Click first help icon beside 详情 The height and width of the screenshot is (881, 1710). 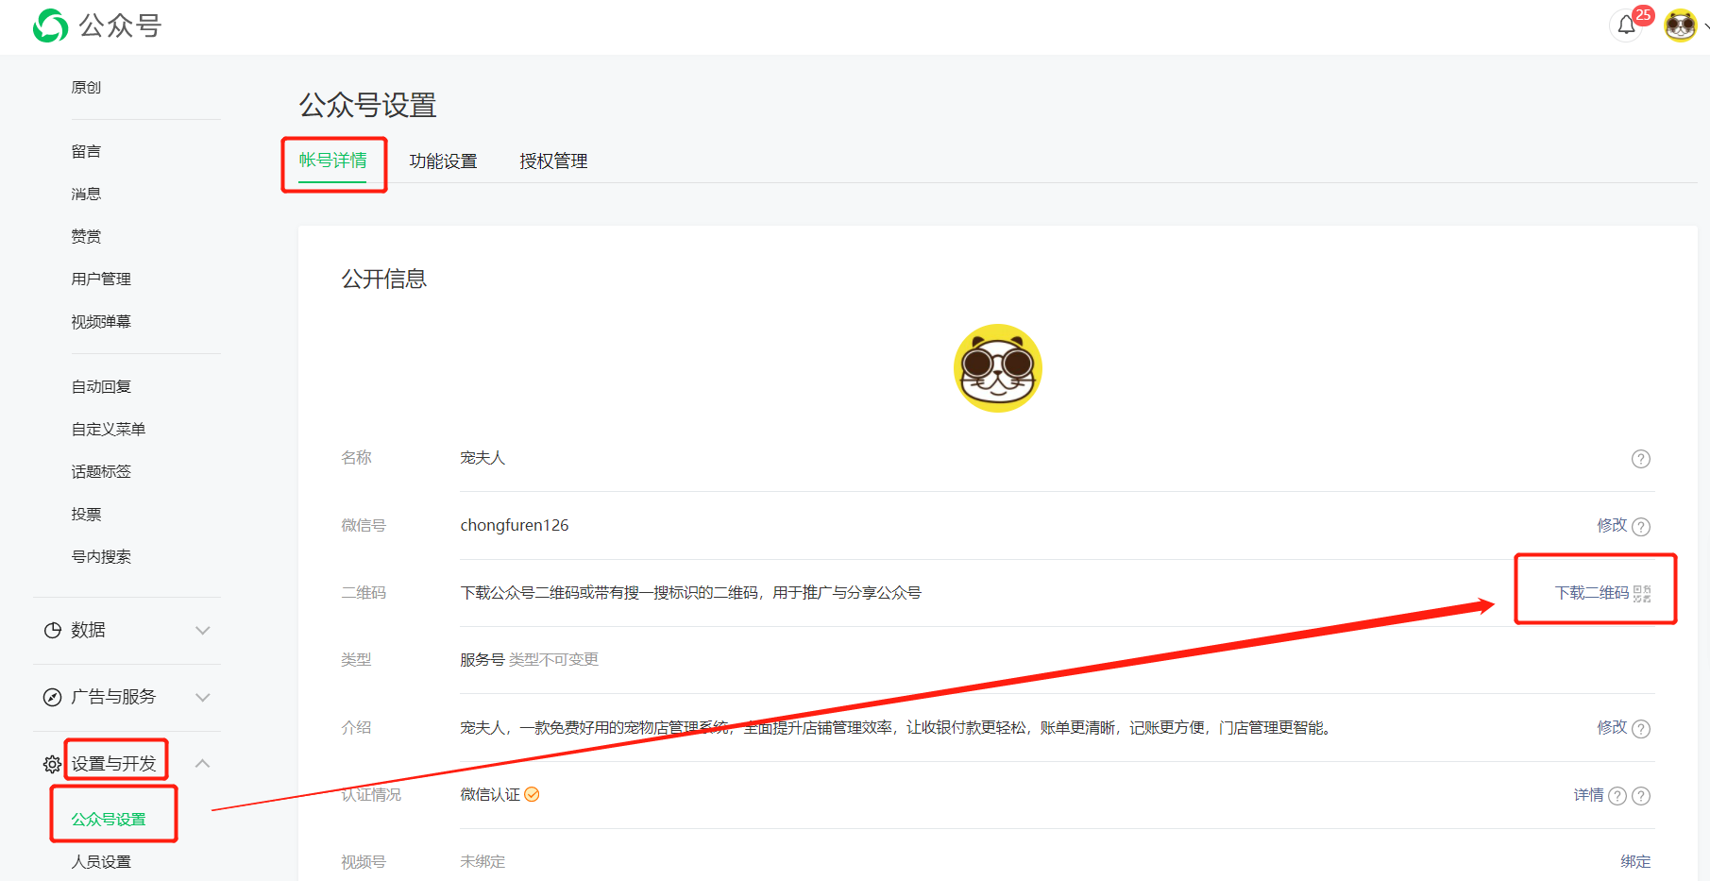tap(1617, 796)
